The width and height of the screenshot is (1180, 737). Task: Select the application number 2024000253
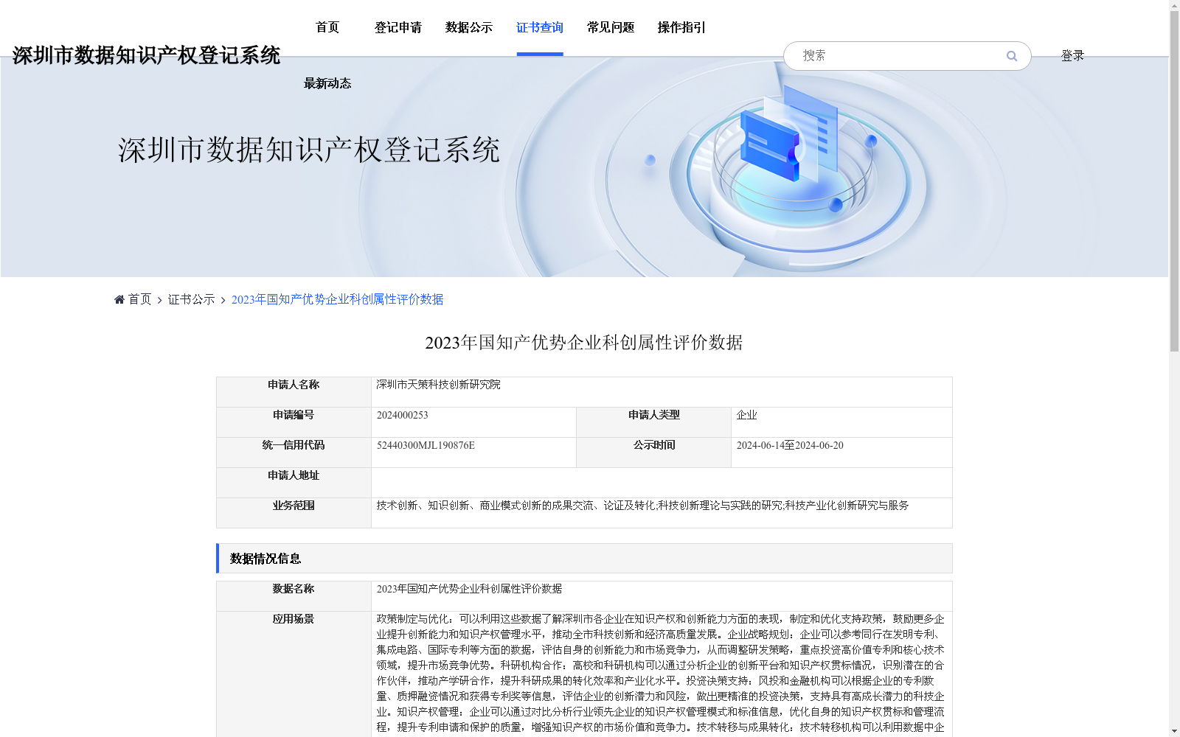point(403,415)
